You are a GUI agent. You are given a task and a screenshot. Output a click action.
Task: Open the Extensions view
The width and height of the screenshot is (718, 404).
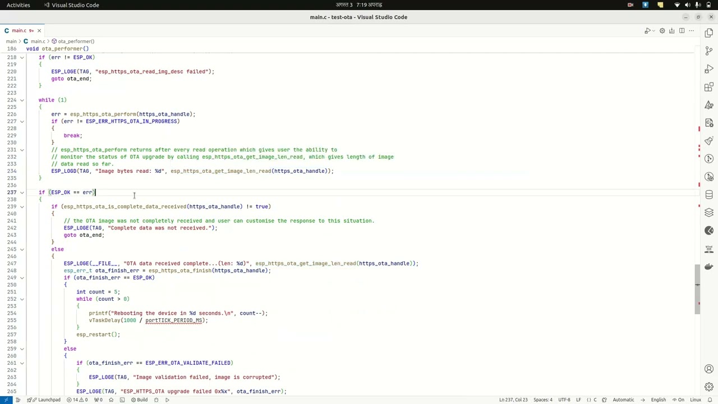(x=709, y=87)
